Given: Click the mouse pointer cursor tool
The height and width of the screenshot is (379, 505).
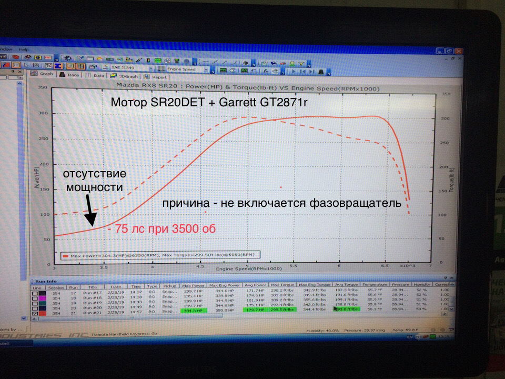Looking at the screenshot, I should [x=26, y=65].
